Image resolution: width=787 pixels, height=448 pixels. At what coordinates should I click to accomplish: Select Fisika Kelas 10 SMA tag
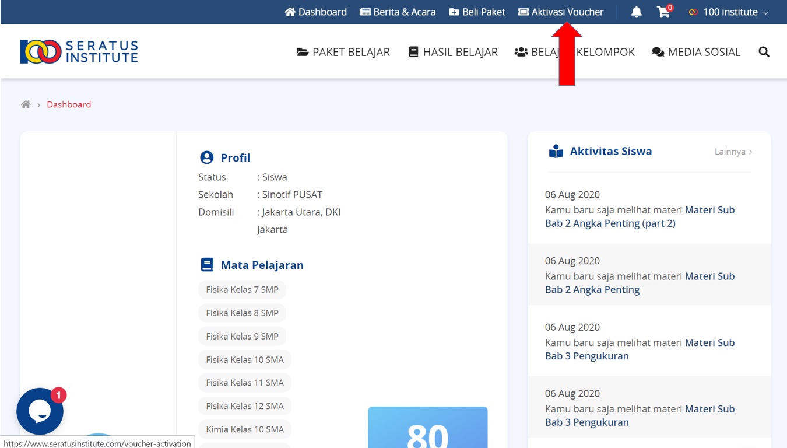245,360
